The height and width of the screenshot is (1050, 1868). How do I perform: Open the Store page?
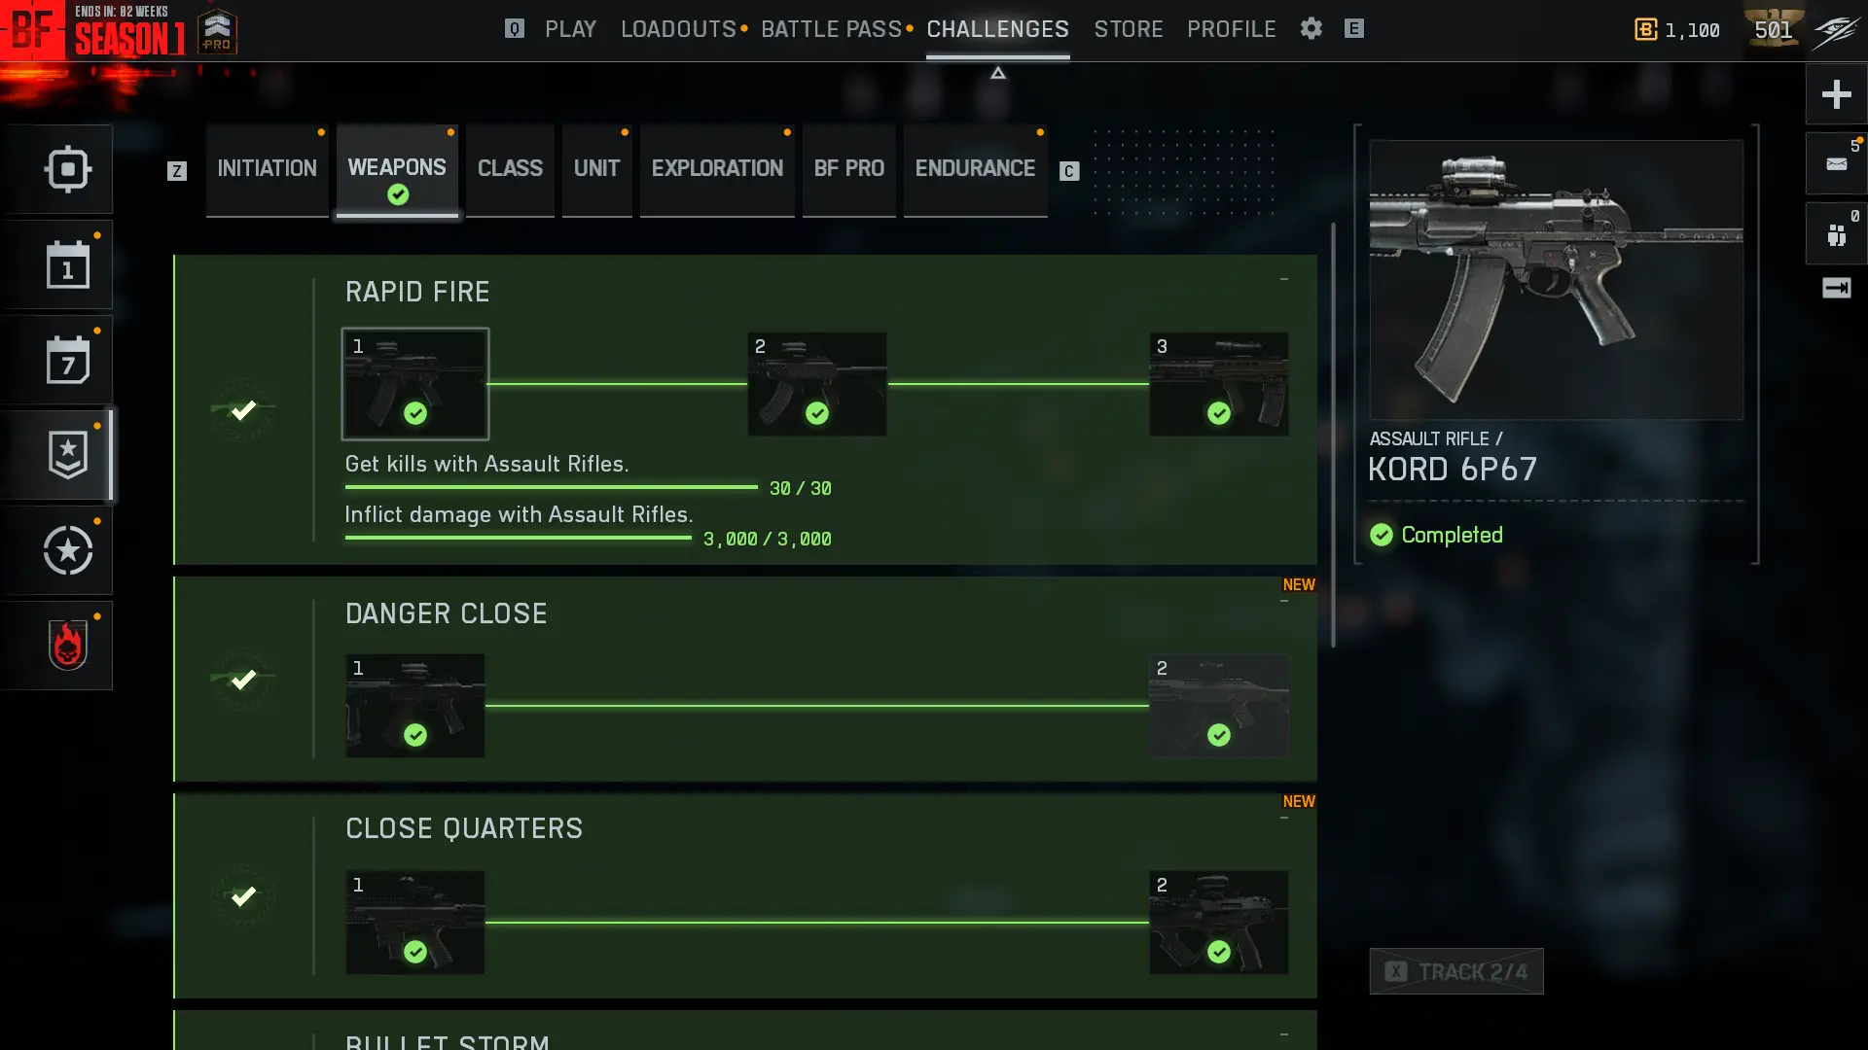click(1129, 29)
